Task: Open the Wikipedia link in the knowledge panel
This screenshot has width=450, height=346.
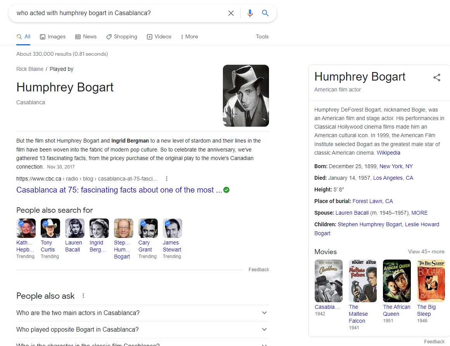Action: click(x=388, y=153)
